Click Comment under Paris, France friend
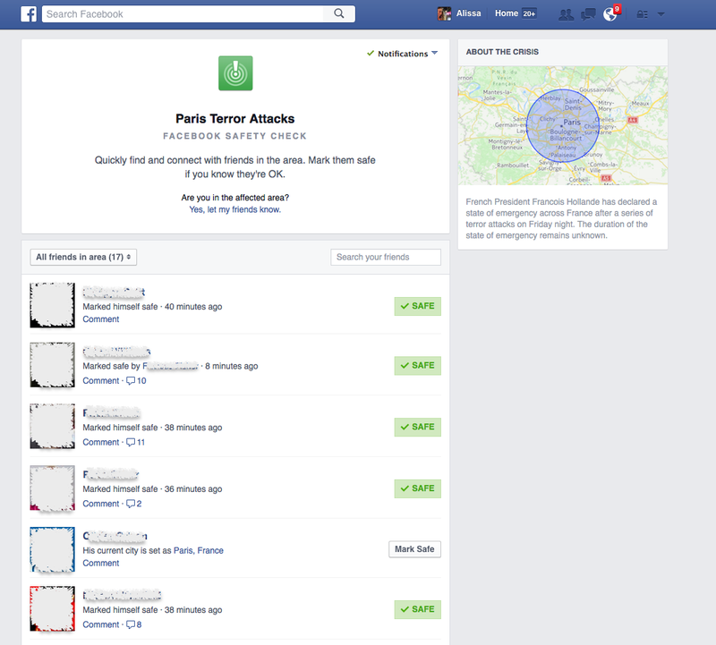This screenshot has width=716, height=645. (101, 564)
